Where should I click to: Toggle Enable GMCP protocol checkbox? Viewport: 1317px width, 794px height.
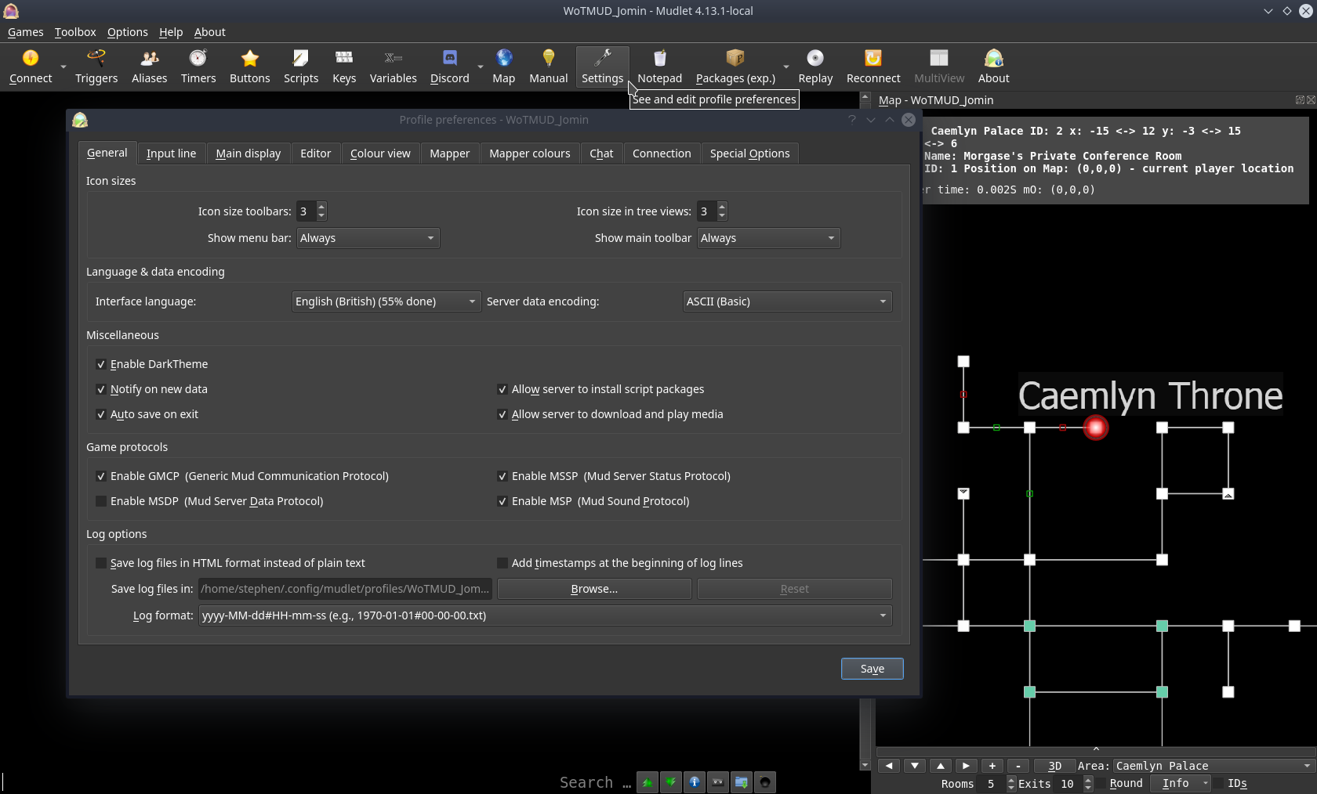pos(101,476)
